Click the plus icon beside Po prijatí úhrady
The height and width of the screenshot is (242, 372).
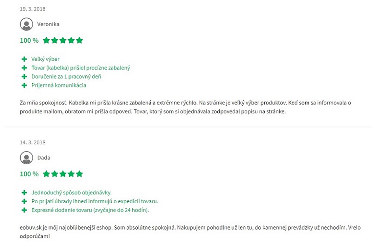(24, 201)
